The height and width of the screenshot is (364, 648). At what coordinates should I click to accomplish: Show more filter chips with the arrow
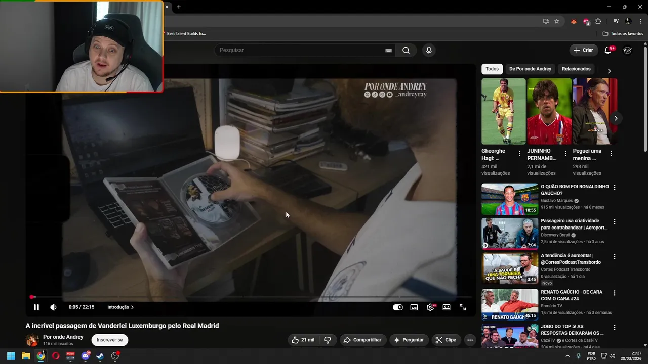[x=609, y=71]
